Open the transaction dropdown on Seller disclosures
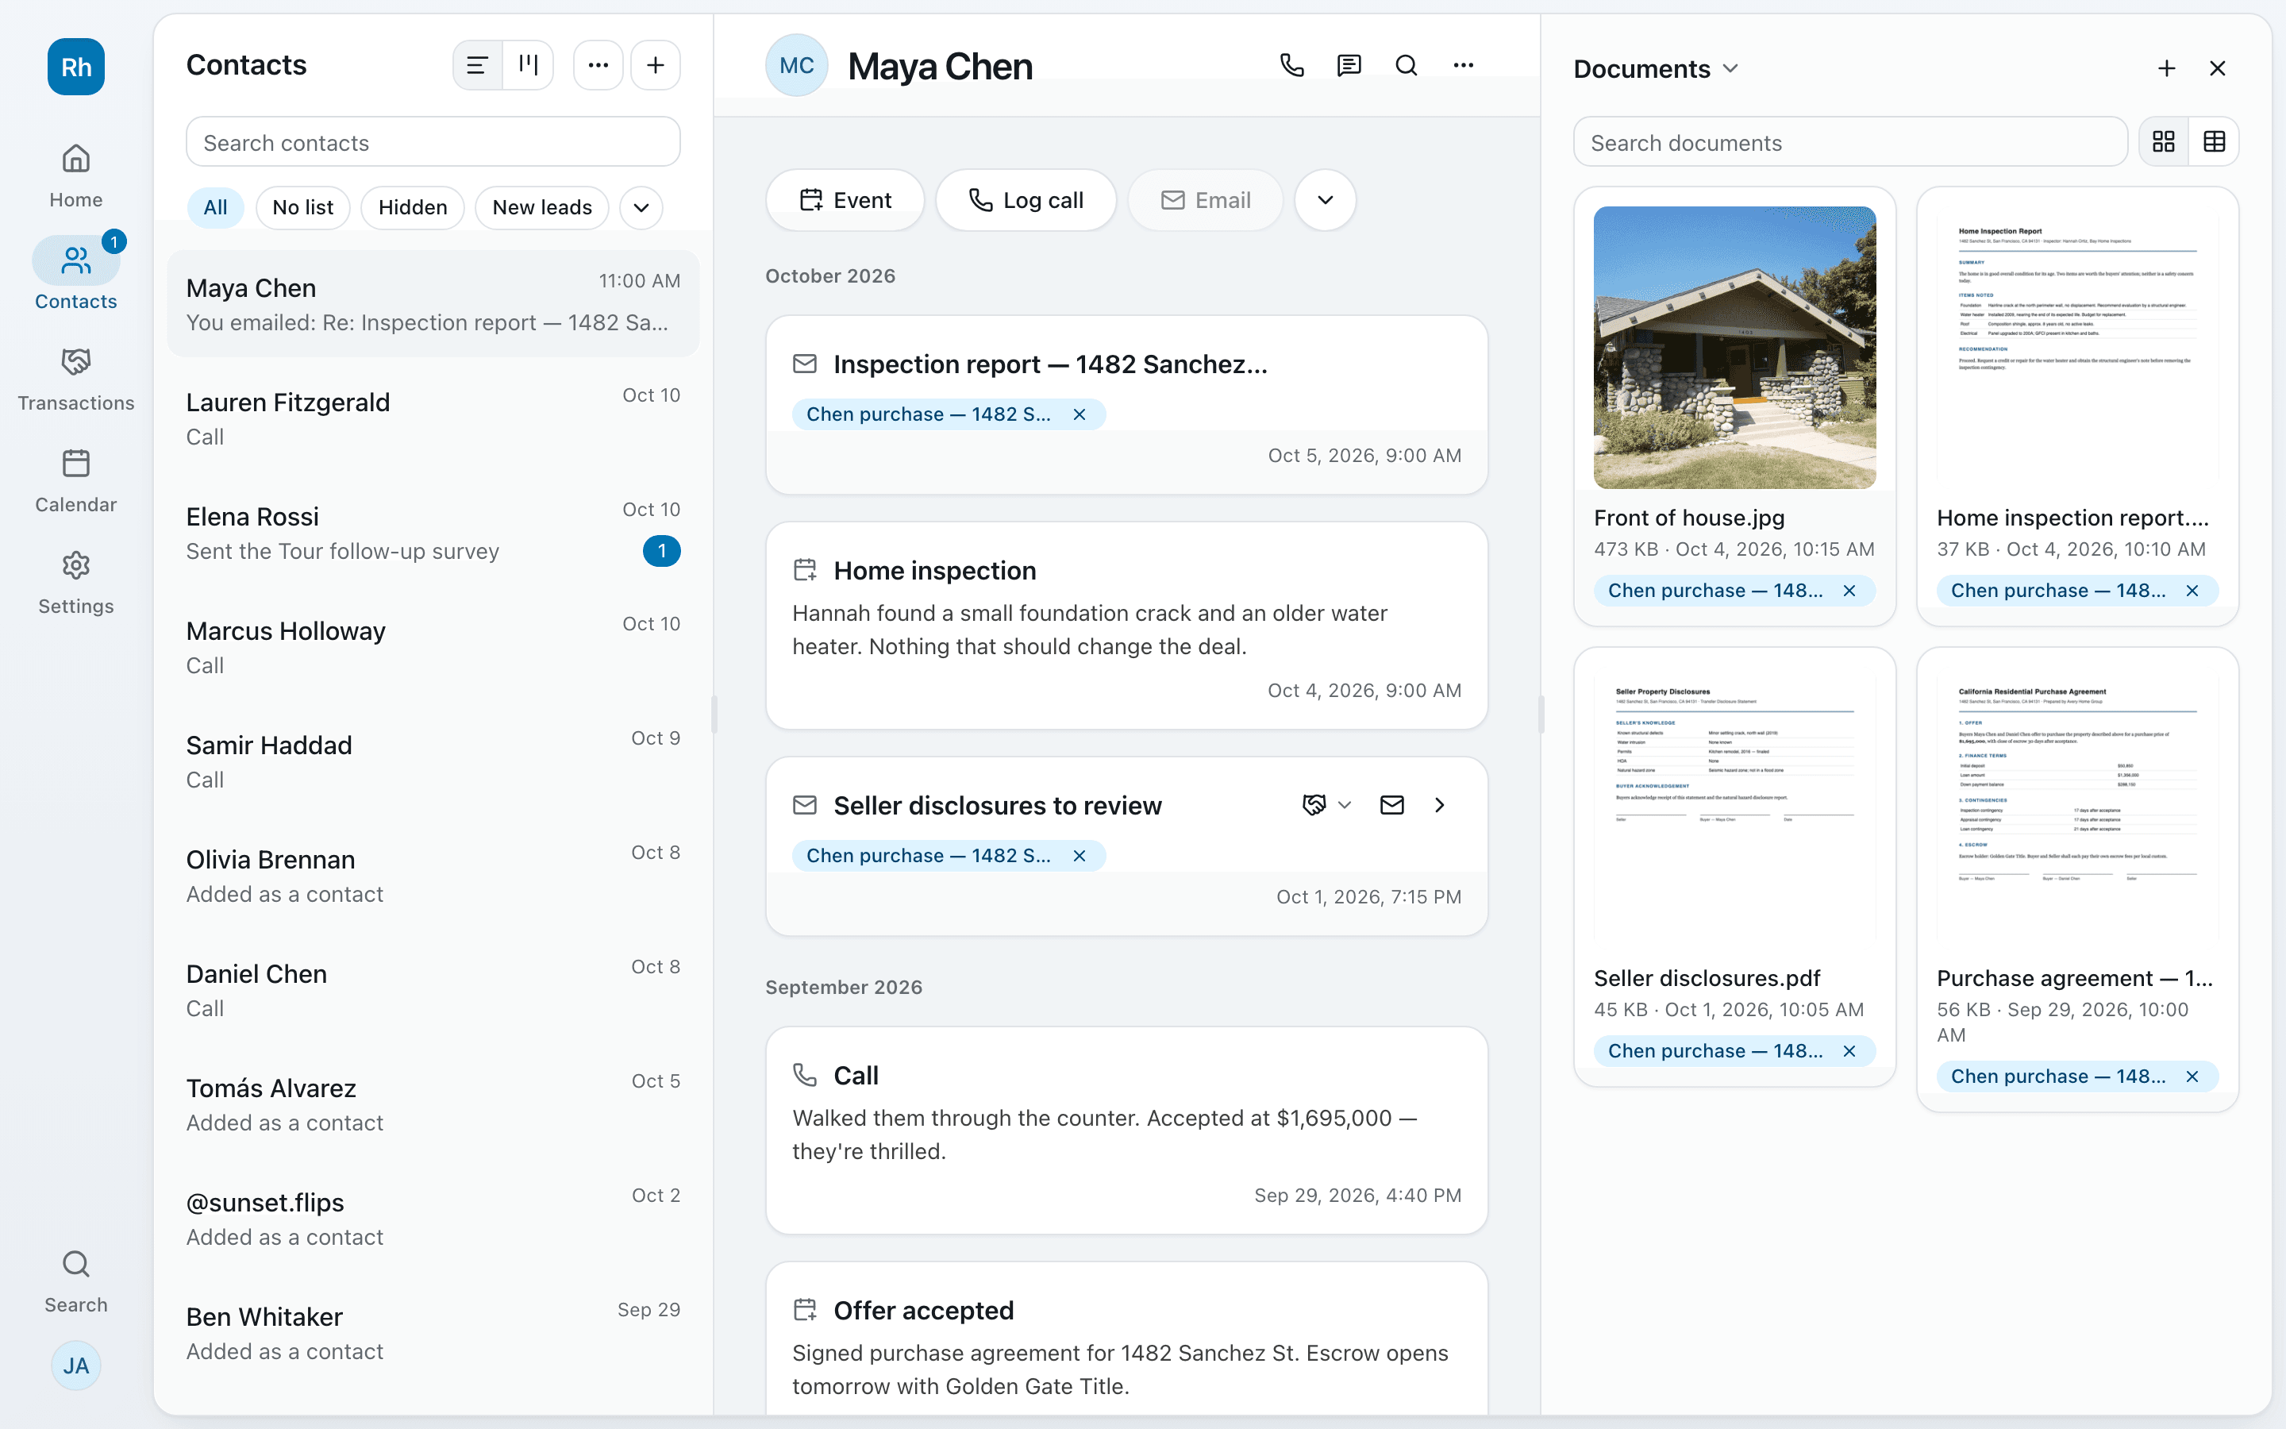The width and height of the screenshot is (2286, 1429). [x=1326, y=805]
